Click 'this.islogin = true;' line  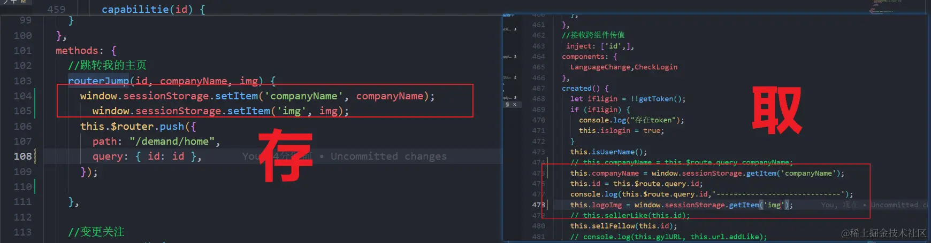[621, 131]
